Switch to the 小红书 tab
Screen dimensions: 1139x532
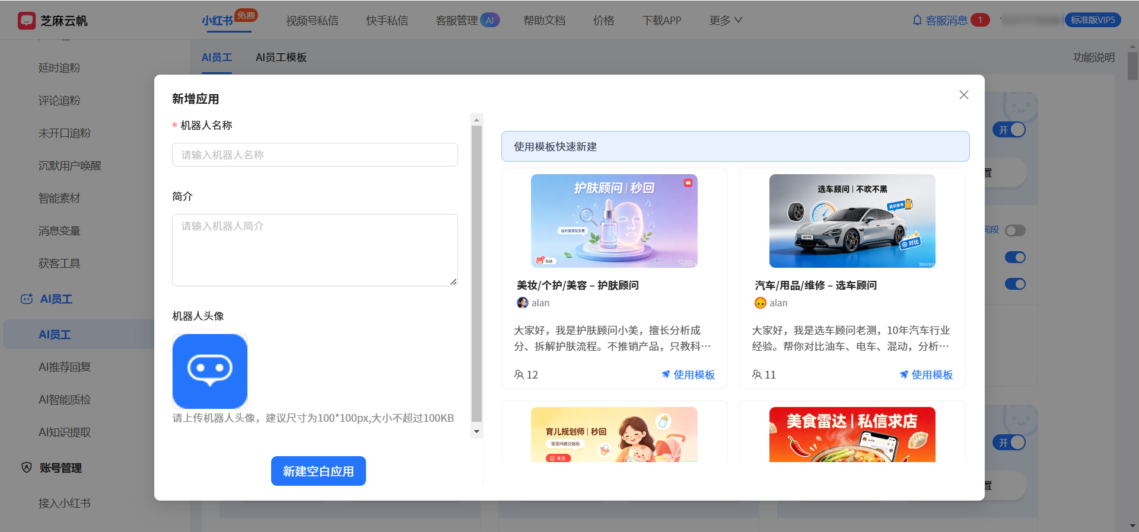pos(218,21)
